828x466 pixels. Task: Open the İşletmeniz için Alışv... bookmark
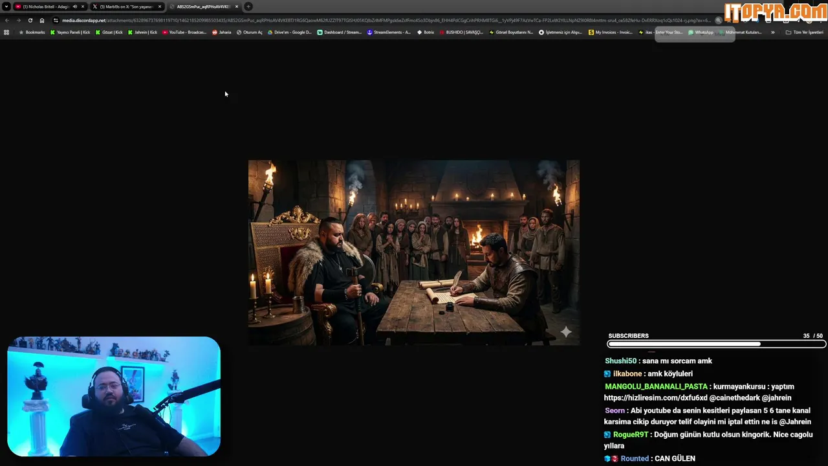[561, 32]
